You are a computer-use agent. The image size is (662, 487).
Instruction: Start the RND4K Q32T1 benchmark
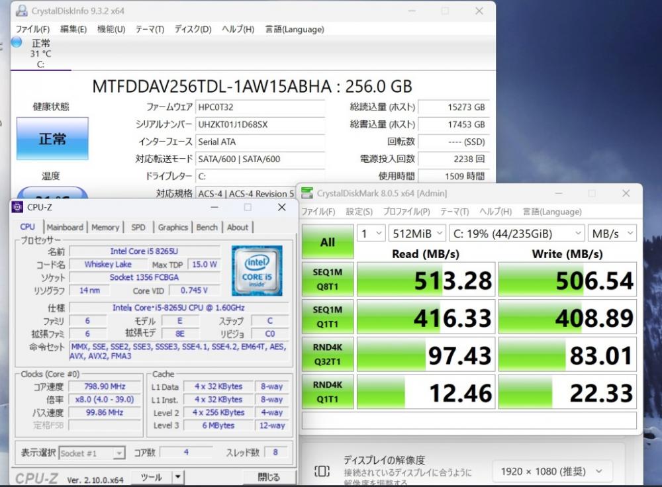[328, 355]
